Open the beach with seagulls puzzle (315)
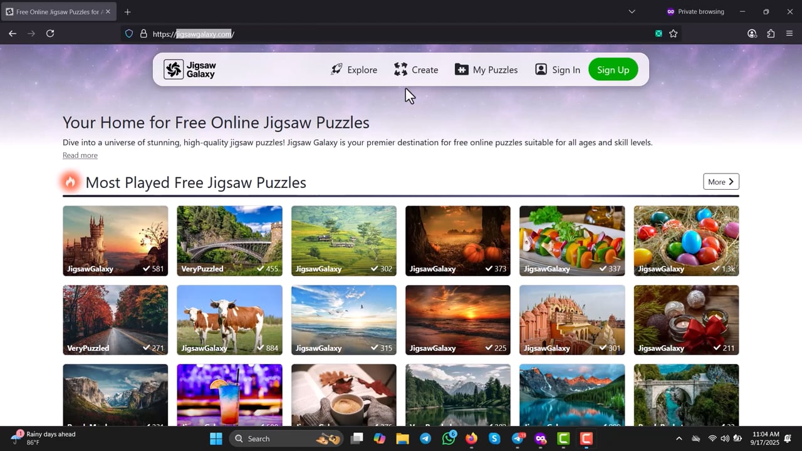Screen dimensions: 802x451 pyautogui.click(x=344, y=320)
